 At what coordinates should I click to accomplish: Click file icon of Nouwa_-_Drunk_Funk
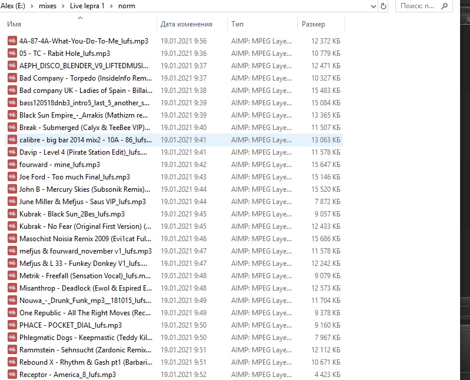click(x=12, y=300)
